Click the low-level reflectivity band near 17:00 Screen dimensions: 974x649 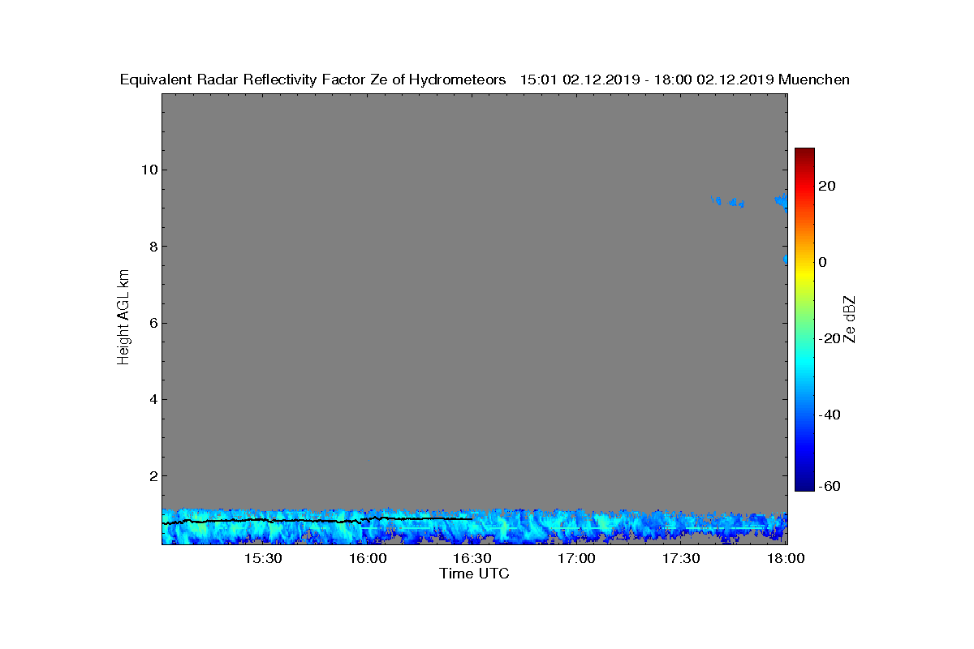click(577, 527)
